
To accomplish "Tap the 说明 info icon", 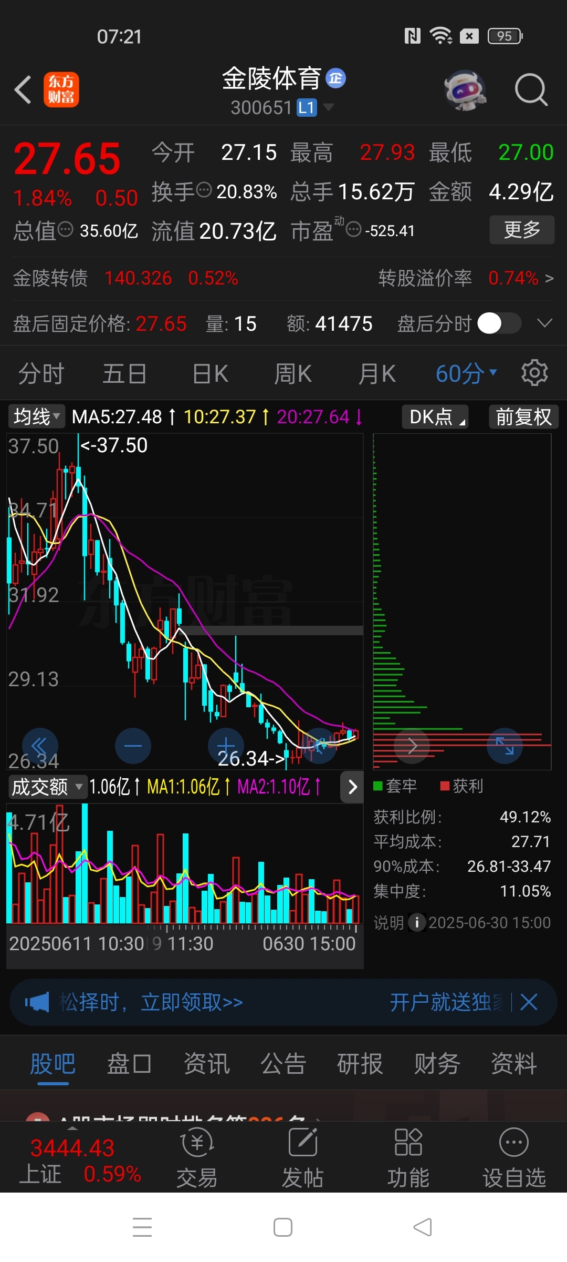I will coord(417,922).
